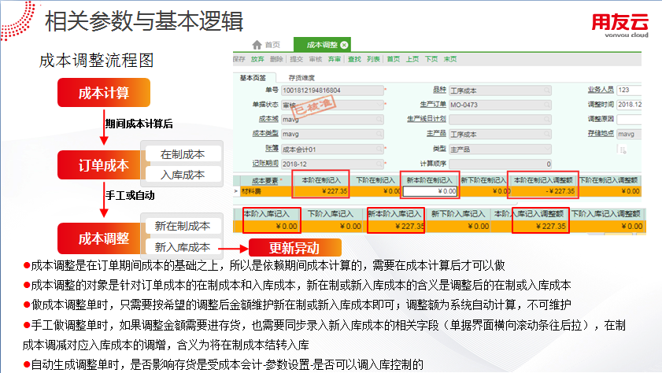Expand the row marker beside 材料费
The width and height of the screenshot is (662, 373).
pos(237,191)
